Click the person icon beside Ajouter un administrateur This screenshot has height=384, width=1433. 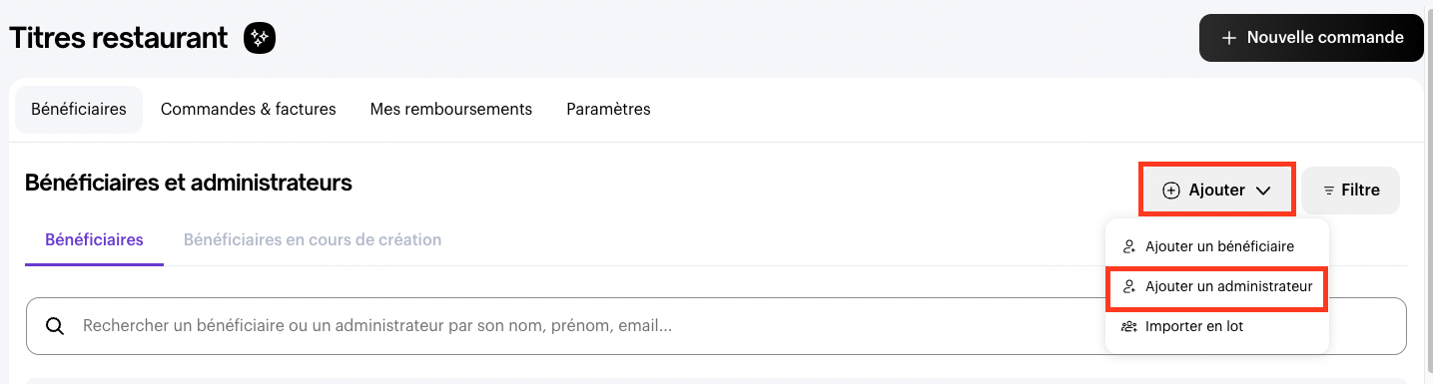pos(1129,286)
